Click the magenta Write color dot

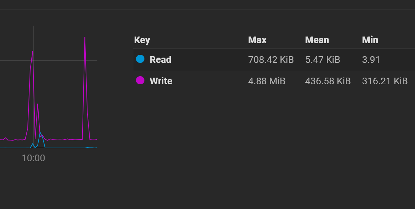click(x=140, y=80)
